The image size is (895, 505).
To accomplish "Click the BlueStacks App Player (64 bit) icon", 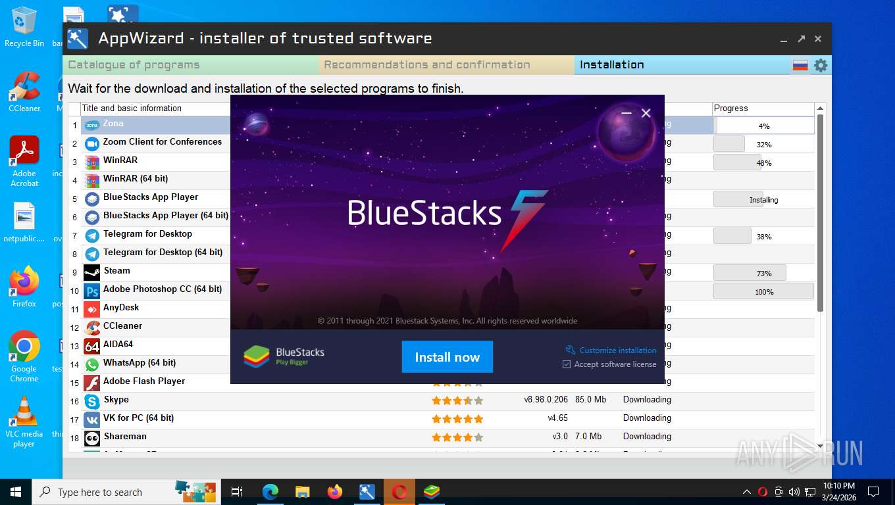I will pos(92,217).
